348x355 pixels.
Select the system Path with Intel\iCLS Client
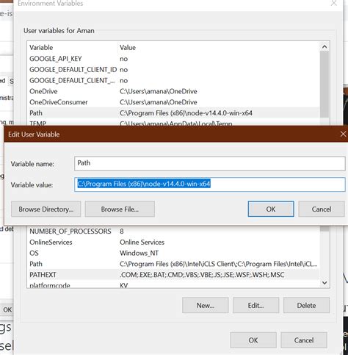(x=173, y=264)
